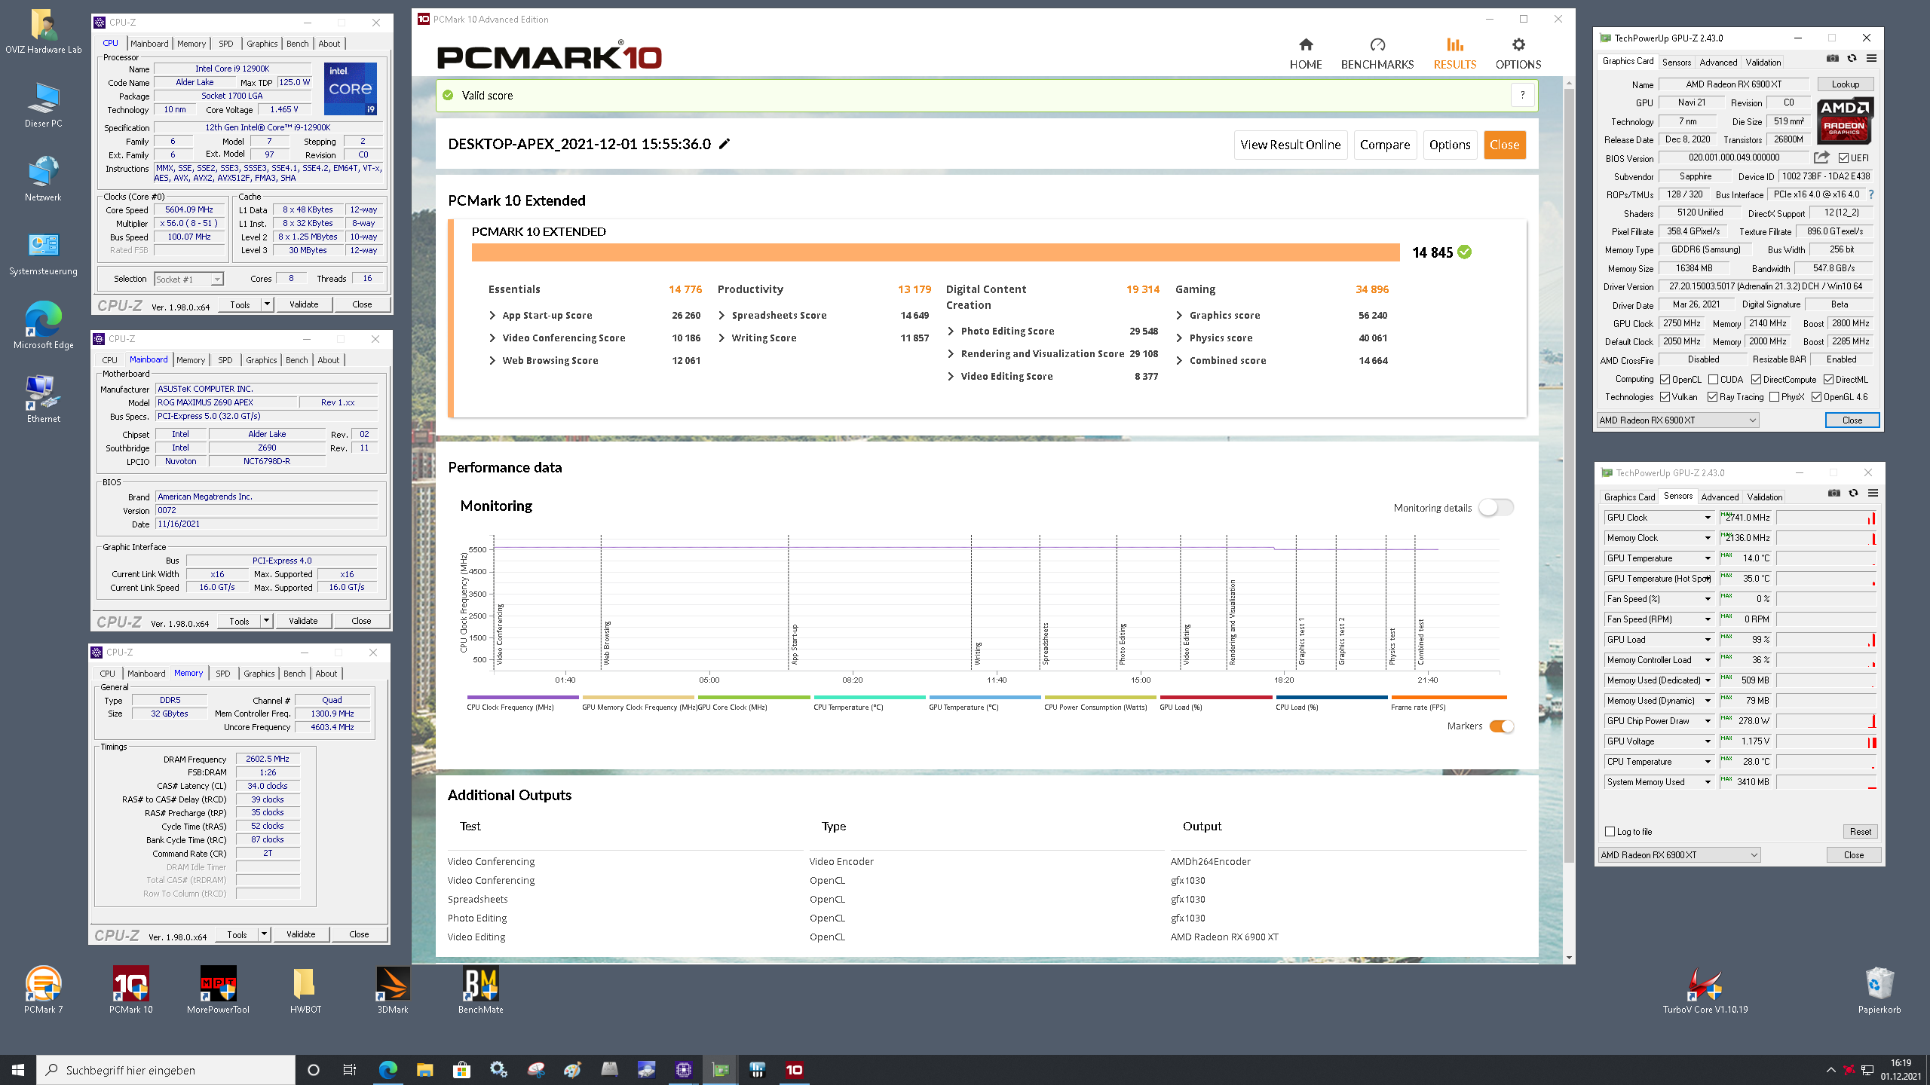Open Systemsteuerung desktop icon

pyautogui.click(x=43, y=254)
